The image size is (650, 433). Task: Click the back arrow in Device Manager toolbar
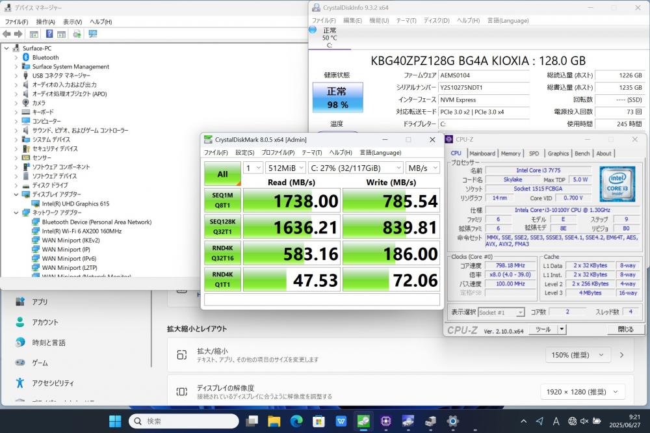[x=6, y=34]
